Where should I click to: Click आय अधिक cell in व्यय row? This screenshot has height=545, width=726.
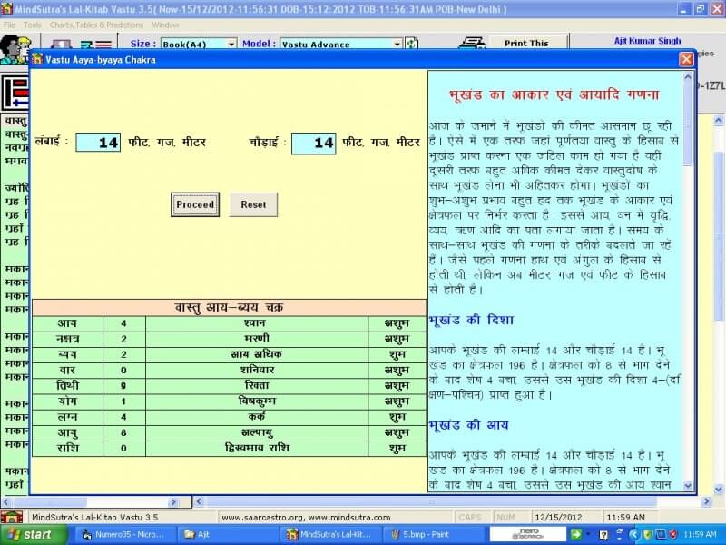(257, 354)
